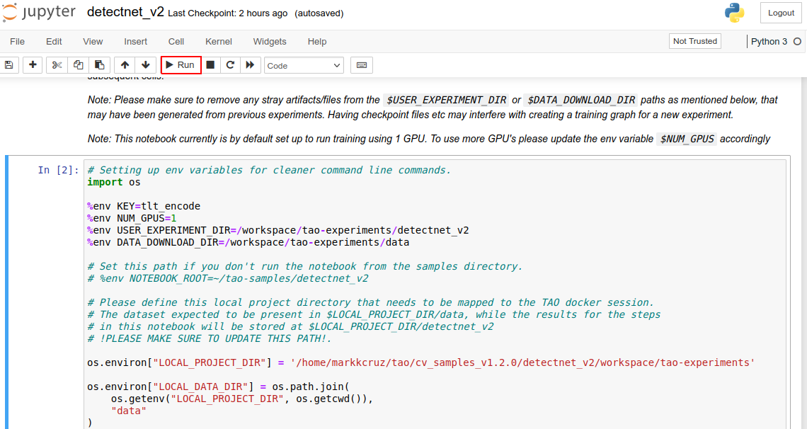807x429 pixels.
Task: Click the Python 3 kernel name
Action: click(x=769, y=42)
